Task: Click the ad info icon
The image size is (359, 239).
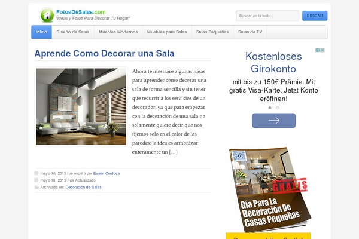Action: [x=318, y=50]
